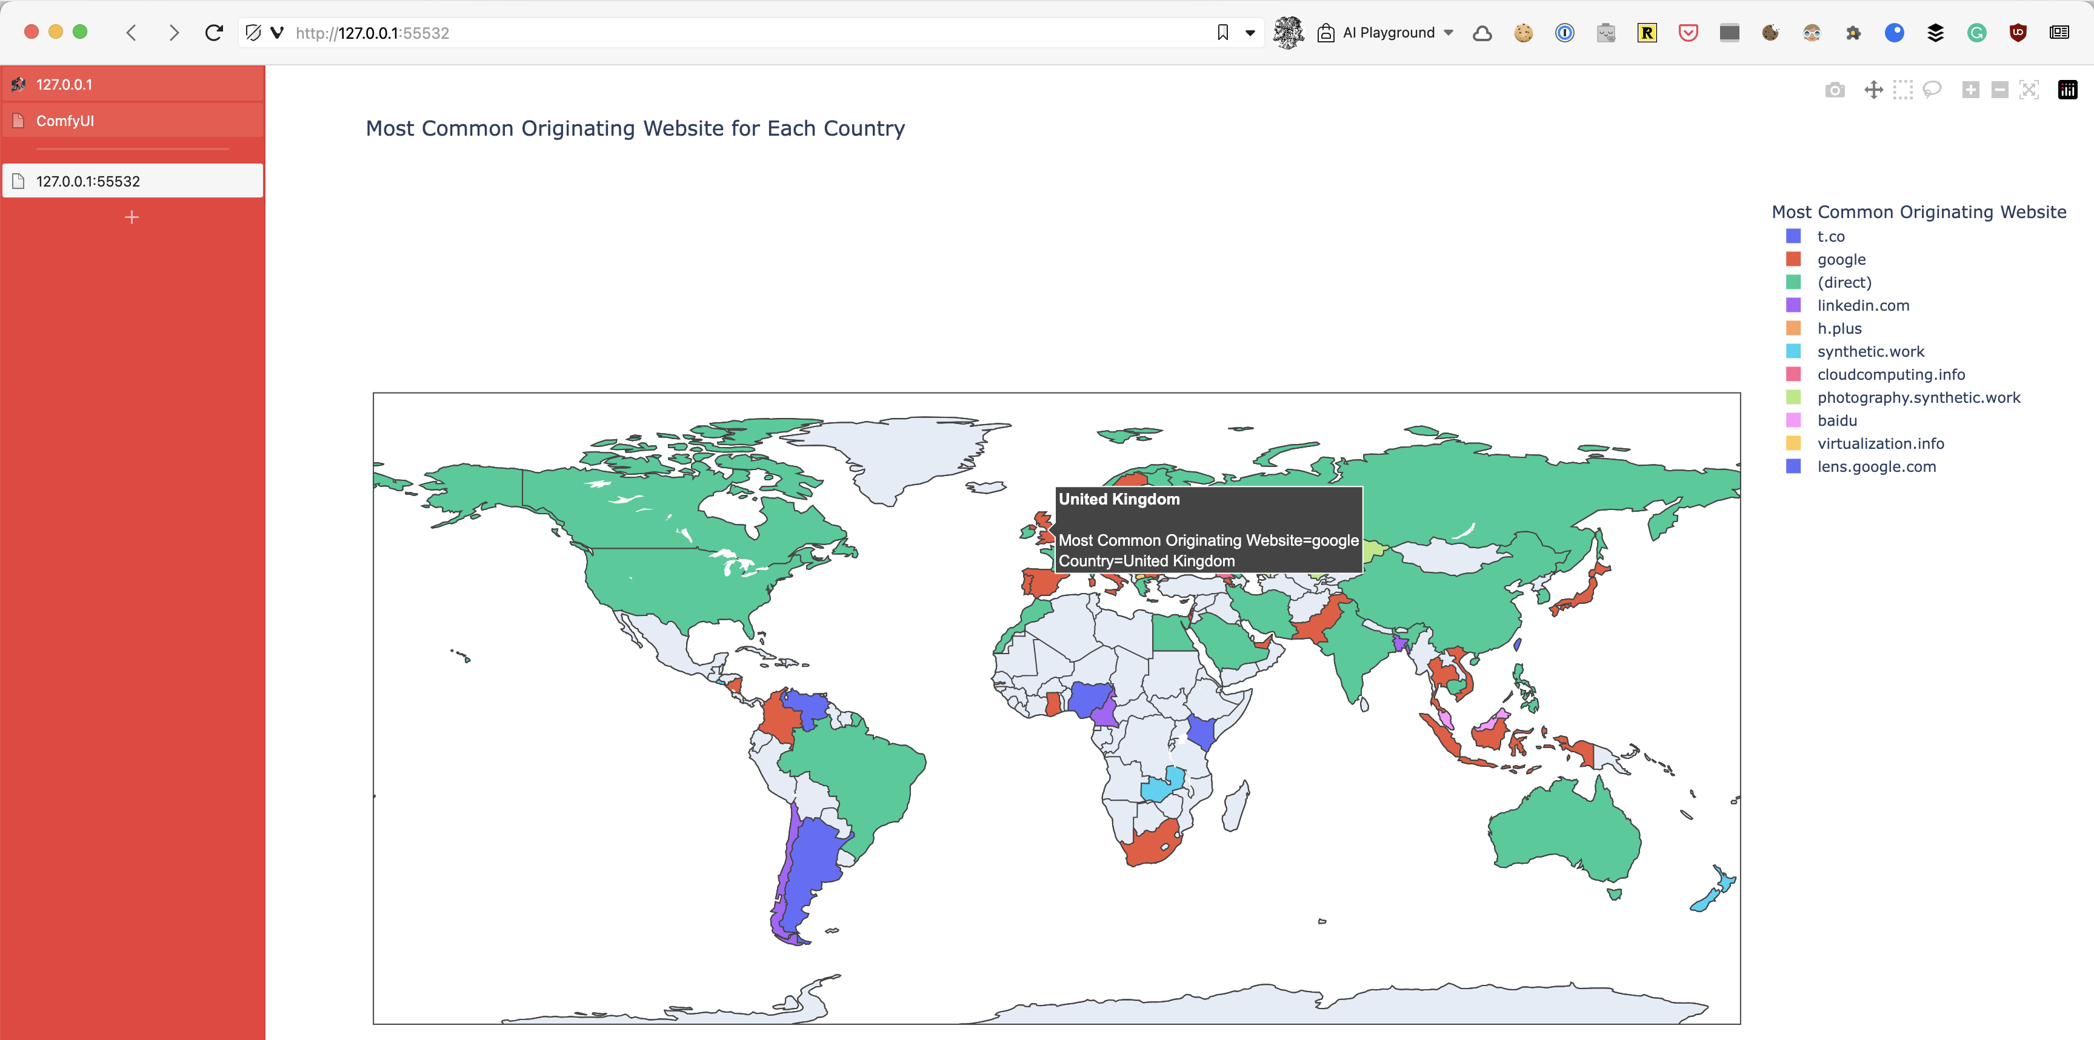Click Australia on the map
Image resolution: width=2094 pixels, height=1040 pixels.
pyautogui.click(x=1565, y=833)
